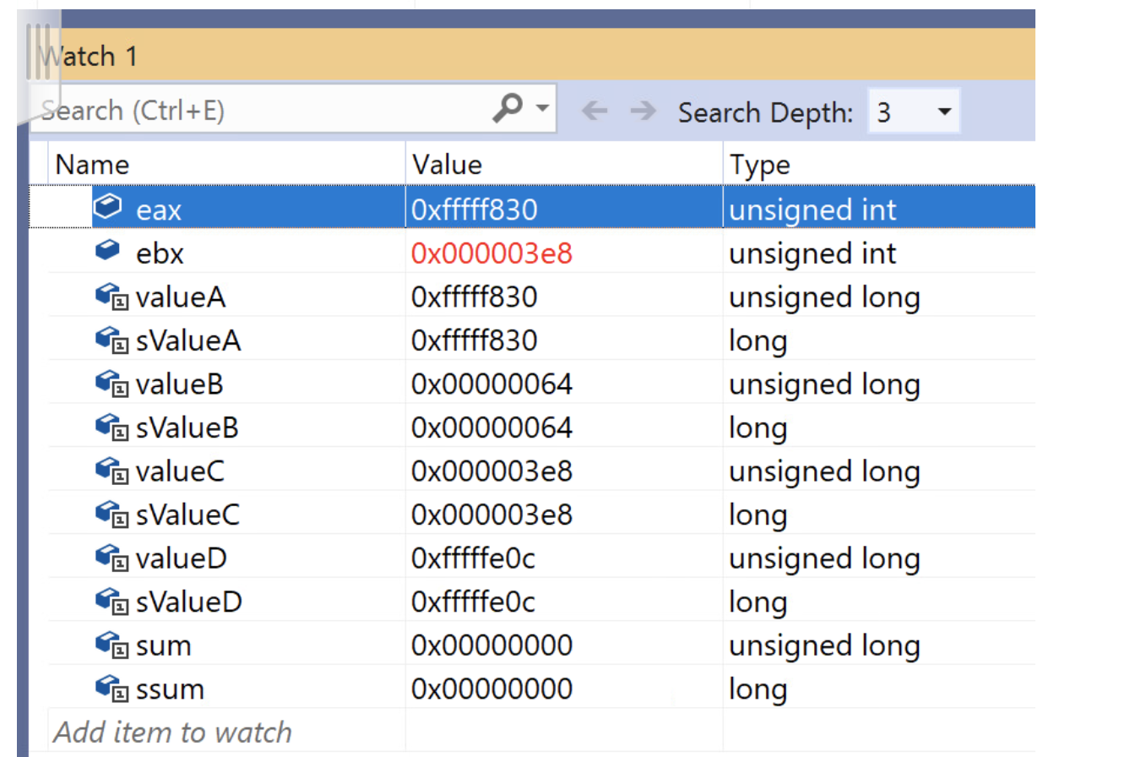Open the Search Depth dropdown

tap(946, 110)
